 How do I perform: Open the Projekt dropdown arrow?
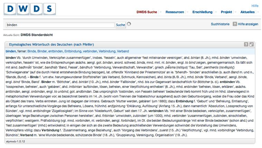pyautogui.click(x=235, y=12)
